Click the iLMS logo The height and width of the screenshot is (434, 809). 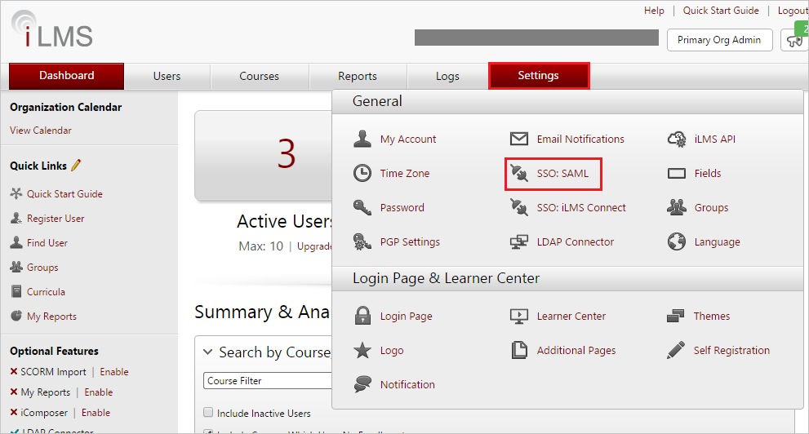tap(52, 30)
